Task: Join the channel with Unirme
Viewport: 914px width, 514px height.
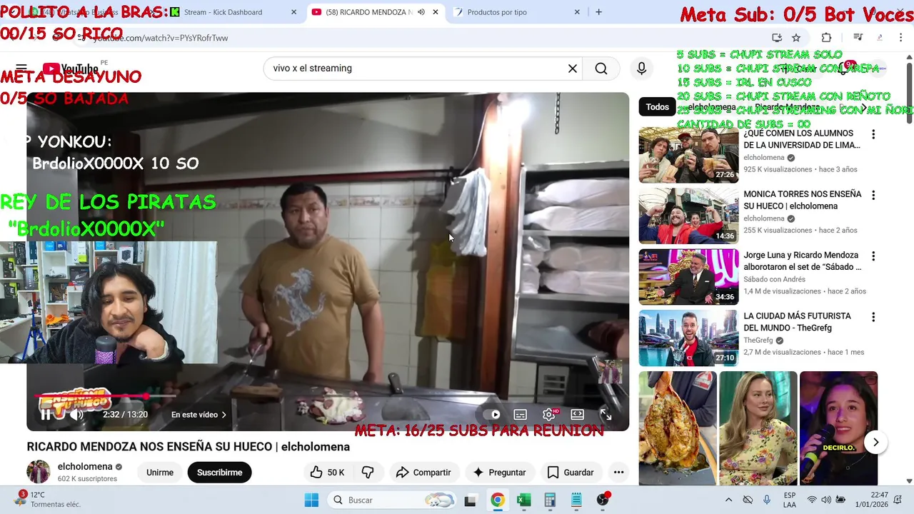Action: [x=160, y=473]
